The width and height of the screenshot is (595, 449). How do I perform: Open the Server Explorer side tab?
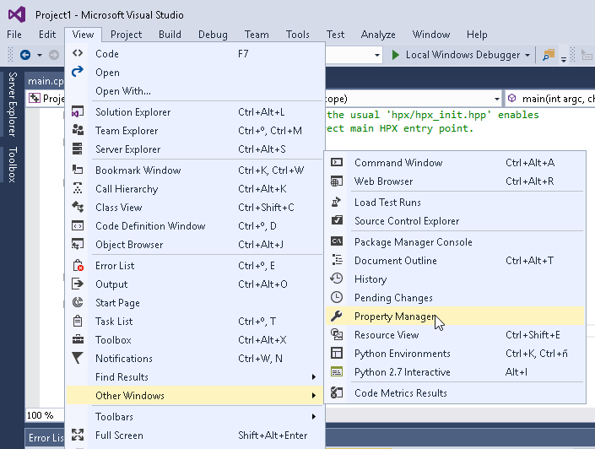13,105
